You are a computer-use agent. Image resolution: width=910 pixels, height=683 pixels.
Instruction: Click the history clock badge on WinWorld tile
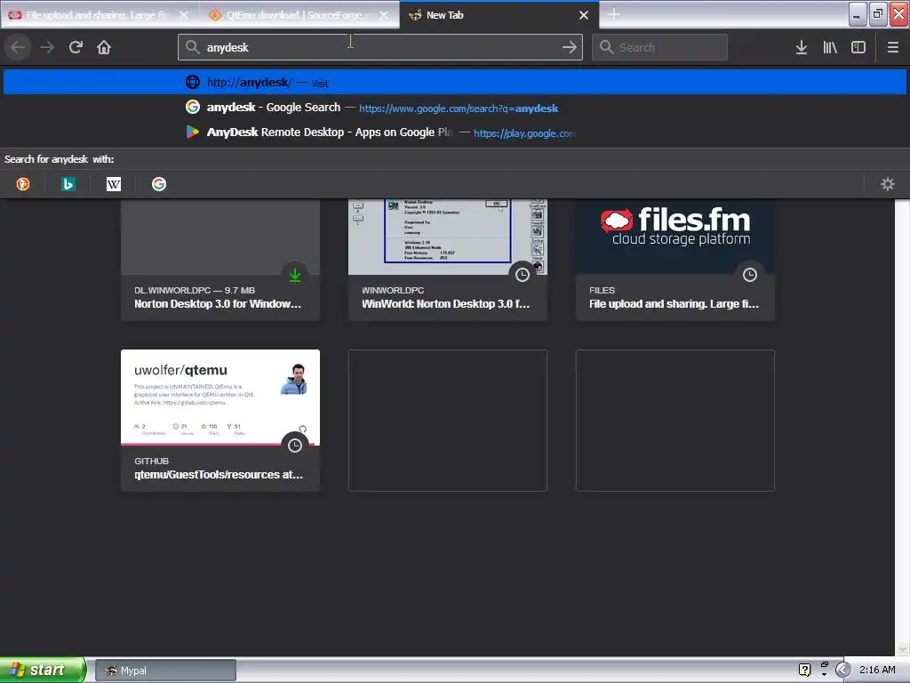point(523,275)
